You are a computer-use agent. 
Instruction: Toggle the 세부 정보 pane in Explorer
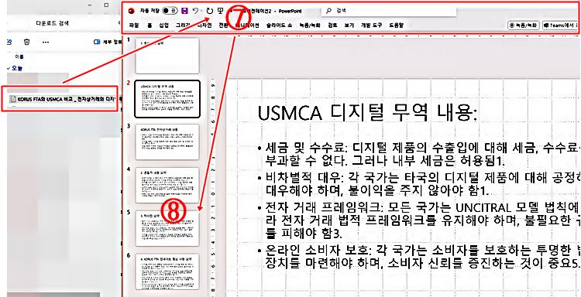[108, 43]
